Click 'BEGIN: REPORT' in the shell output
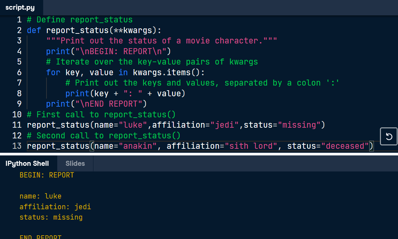 [x=47, y=175]
